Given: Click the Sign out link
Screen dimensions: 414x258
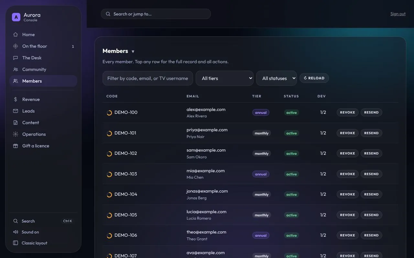Looking at the screenshot, I should click(398, 14).
